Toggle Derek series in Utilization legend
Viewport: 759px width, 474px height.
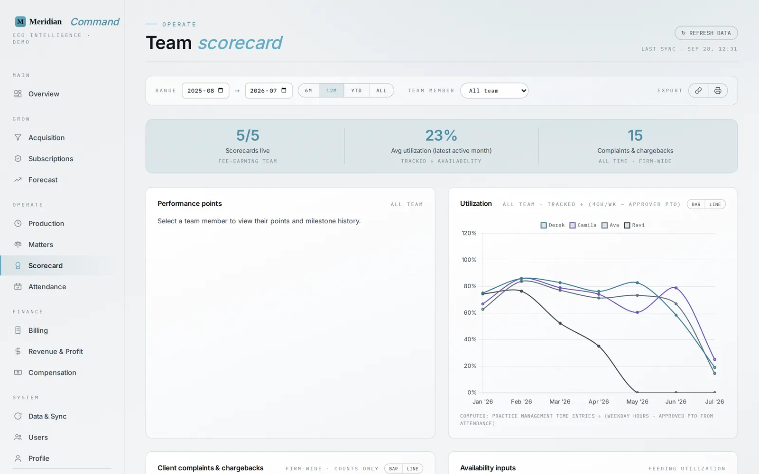click(553, 225)
